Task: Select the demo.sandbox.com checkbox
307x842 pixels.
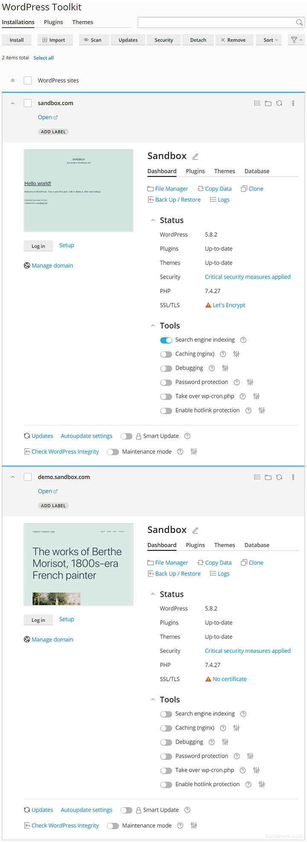Action: point(28,477)
